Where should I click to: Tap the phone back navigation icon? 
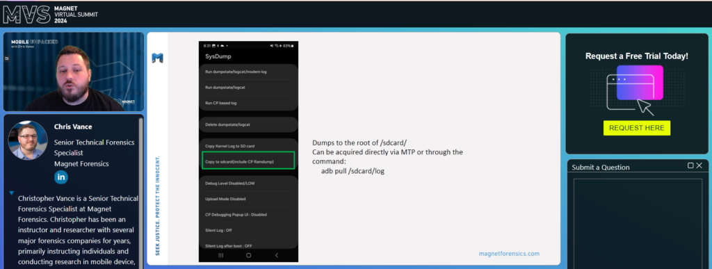277,255
